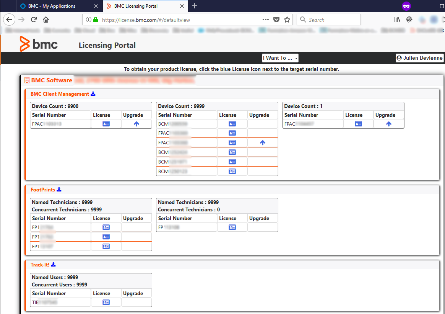Bookmark this page with the star icon
The height and width of the screenshot is (314, 445).
coord(287,20)
